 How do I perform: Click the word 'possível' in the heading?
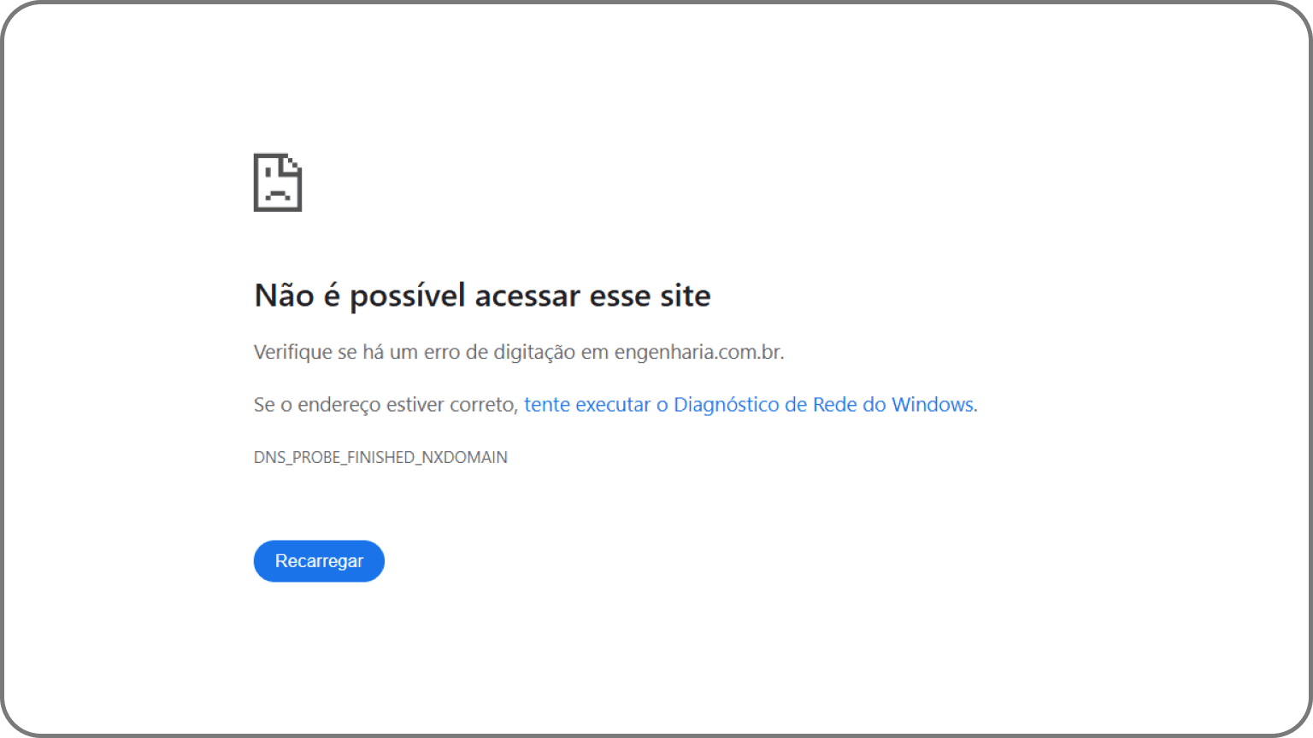coord(408,297)
